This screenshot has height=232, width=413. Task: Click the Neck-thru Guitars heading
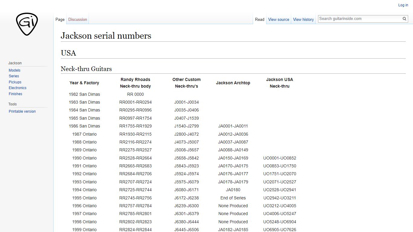[86, 69]
